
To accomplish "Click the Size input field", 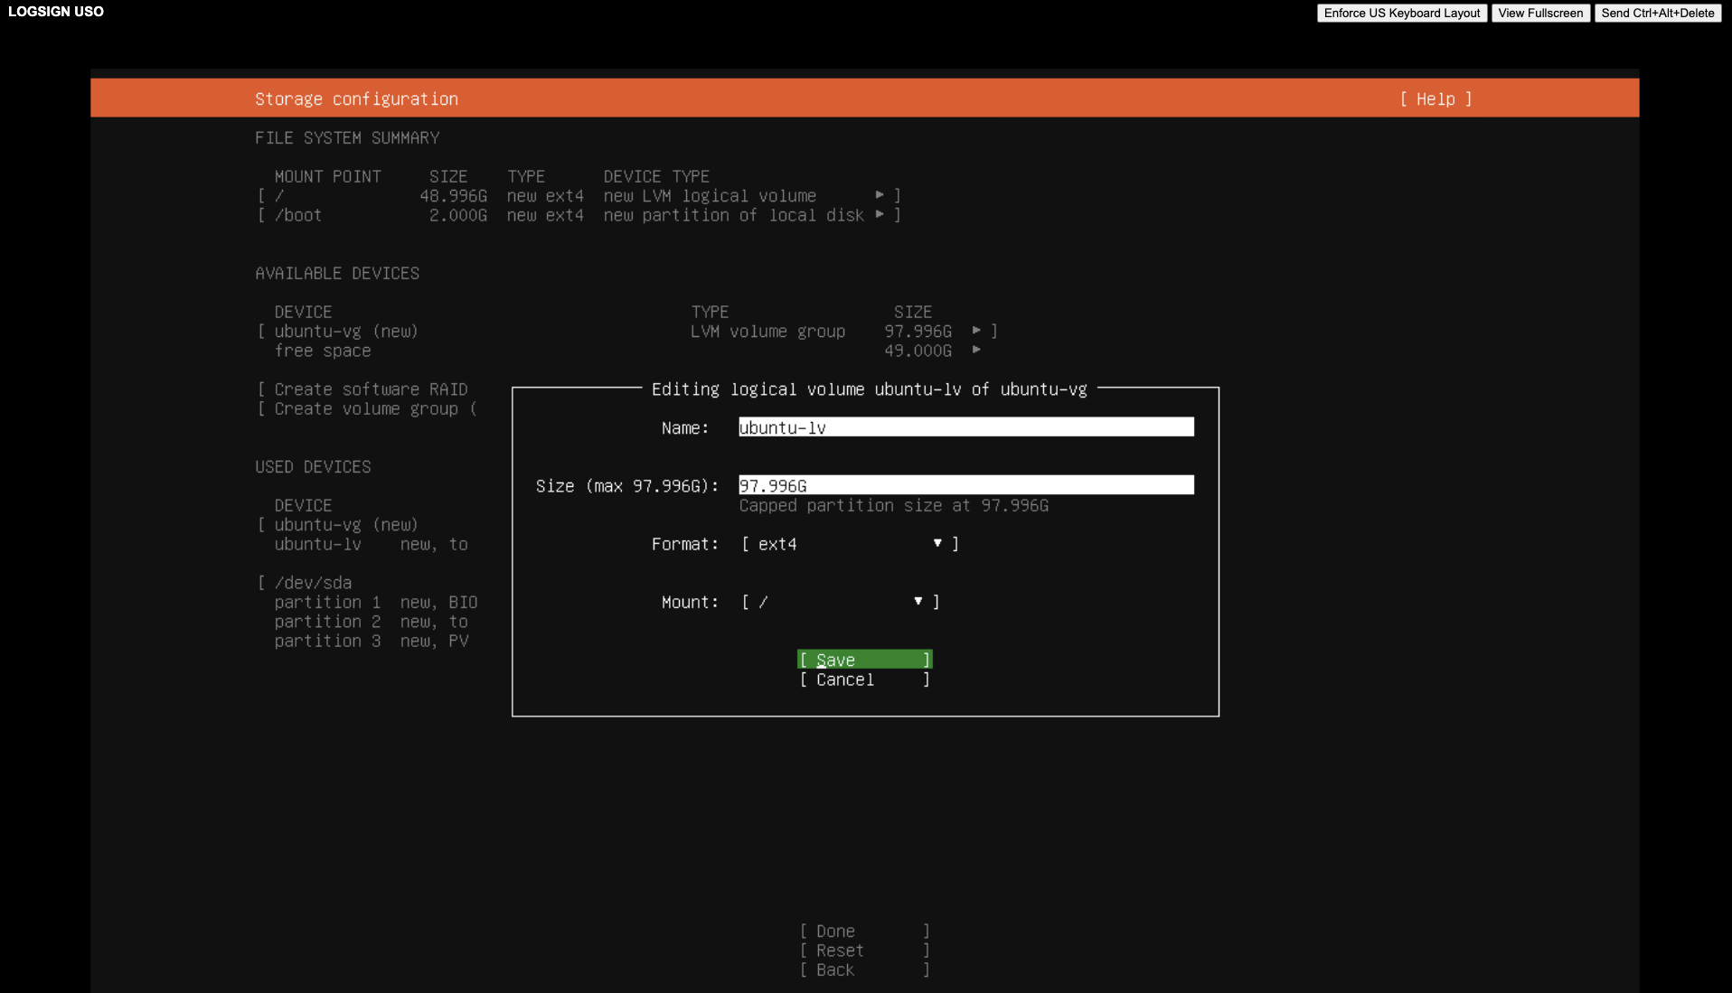I will pos(965,485).
